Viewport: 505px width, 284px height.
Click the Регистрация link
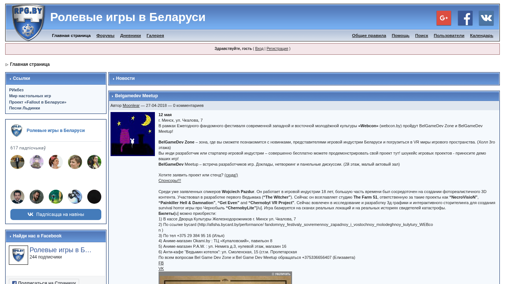pos(277,49)
